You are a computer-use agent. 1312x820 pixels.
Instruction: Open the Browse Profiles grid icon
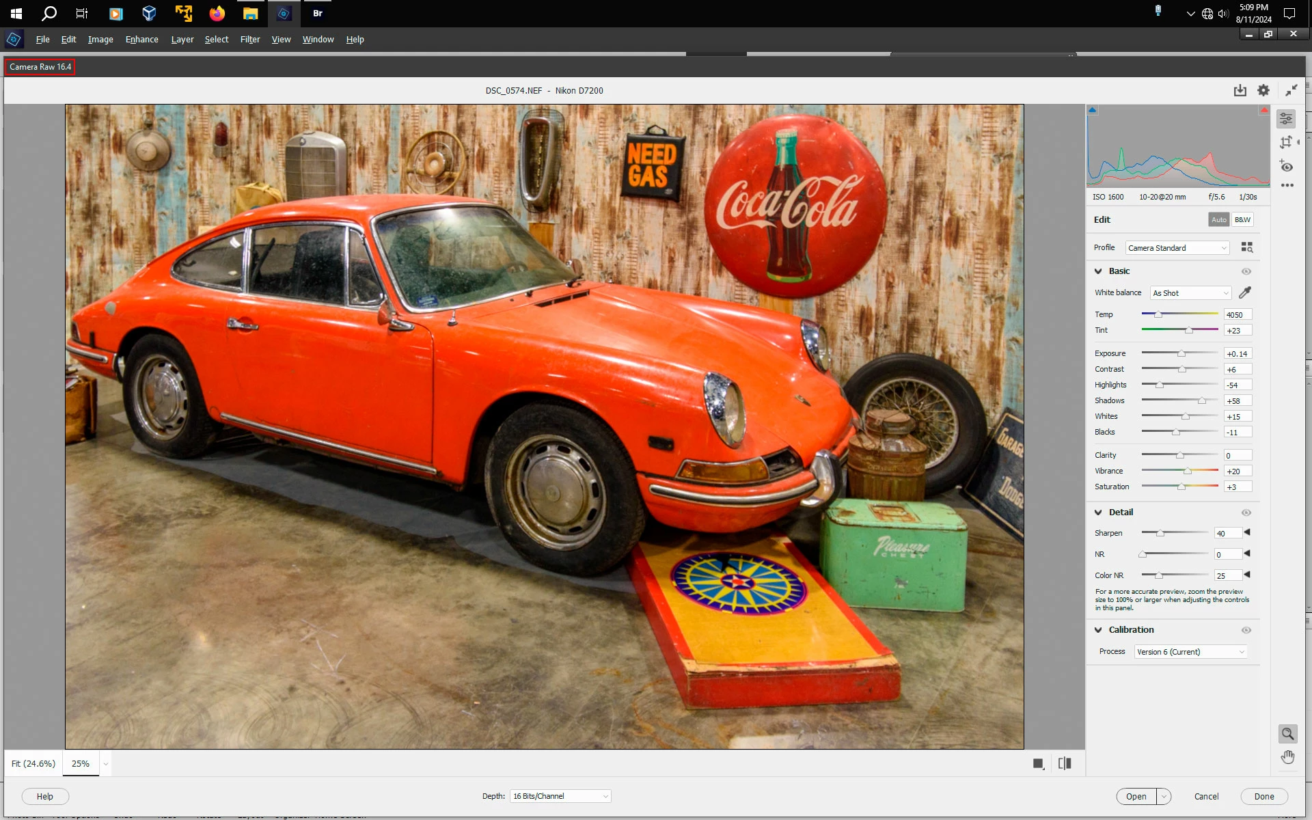[1246, 247]
